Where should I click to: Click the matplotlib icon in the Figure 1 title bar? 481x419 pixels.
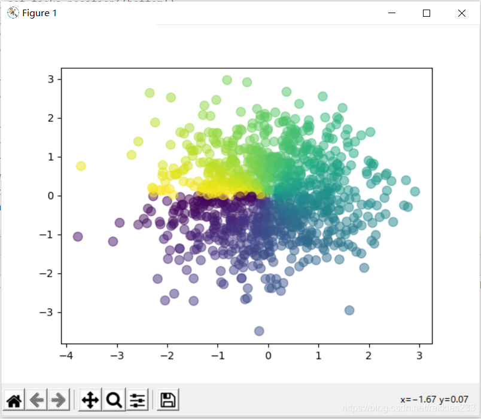coord(13,13)
